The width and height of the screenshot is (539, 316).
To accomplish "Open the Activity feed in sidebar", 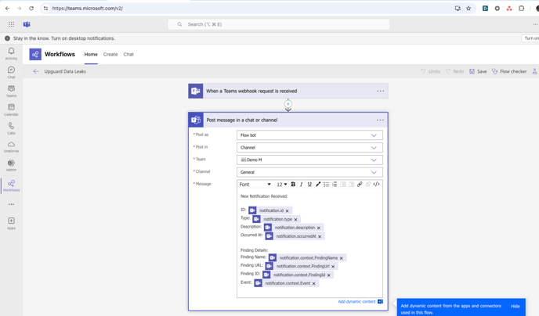I will 11,54.
